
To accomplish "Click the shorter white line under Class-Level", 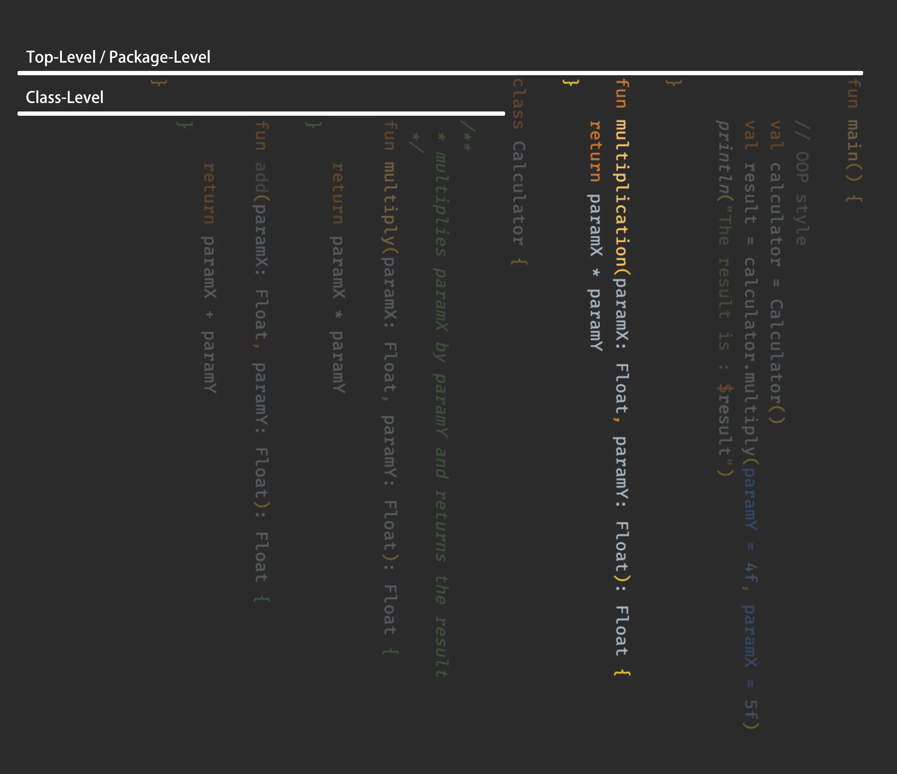I will point(261,113).
